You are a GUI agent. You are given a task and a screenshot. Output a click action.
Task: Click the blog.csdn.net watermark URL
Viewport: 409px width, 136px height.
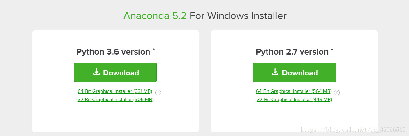(x=353, y=130)
